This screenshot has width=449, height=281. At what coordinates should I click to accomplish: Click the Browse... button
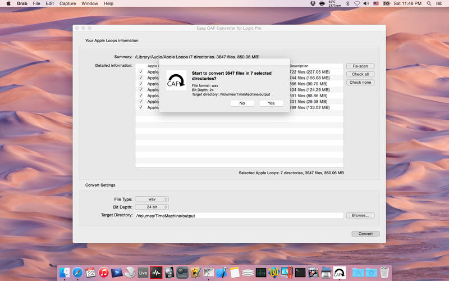[360, 215]
